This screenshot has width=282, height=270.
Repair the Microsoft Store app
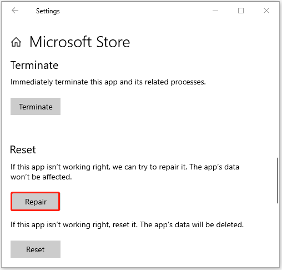[36, 202]
